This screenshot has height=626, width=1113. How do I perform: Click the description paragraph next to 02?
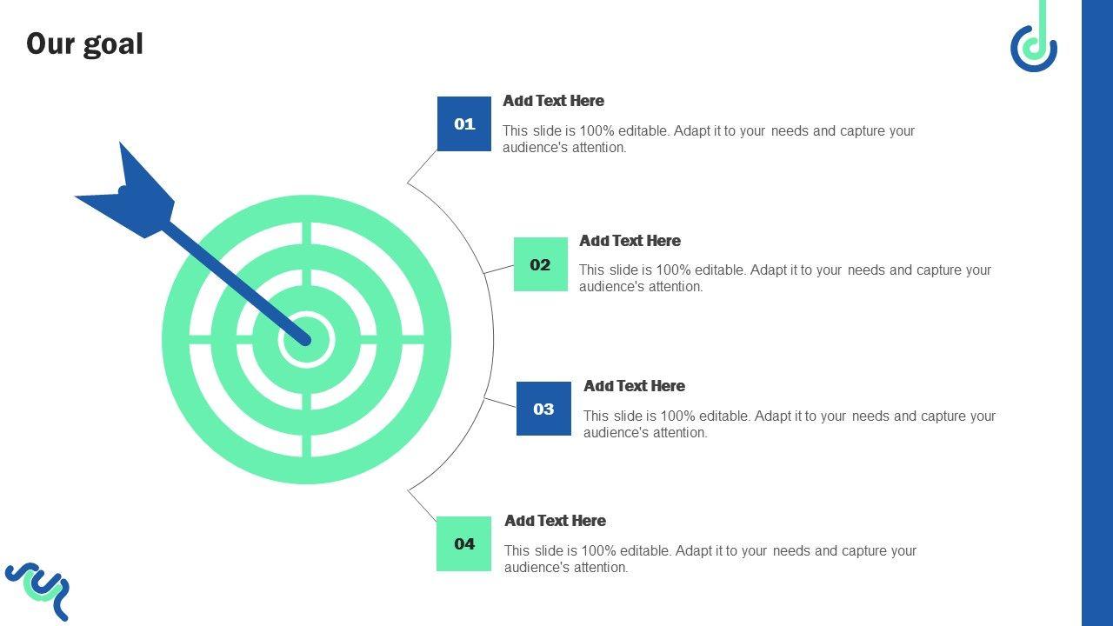pyautogui.click(x=784, y=278)
